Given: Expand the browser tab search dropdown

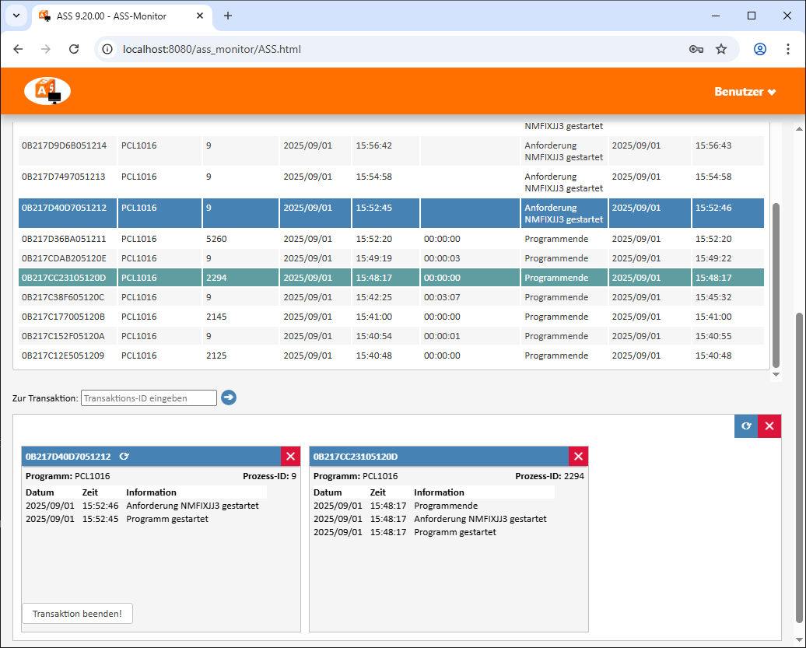Looking at the screenshot, I should click(x=16, y=16).
